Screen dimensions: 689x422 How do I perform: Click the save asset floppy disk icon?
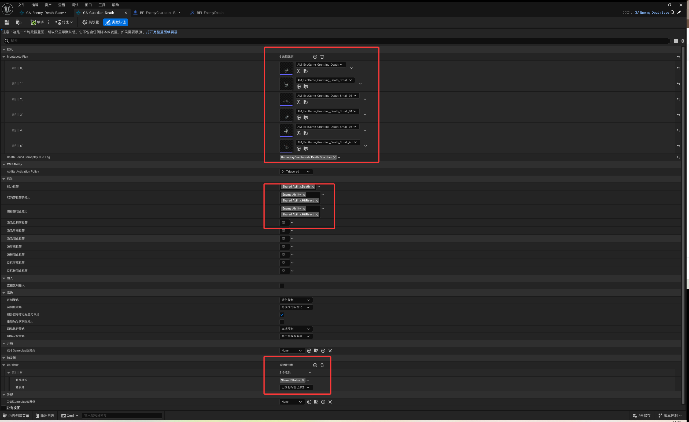click(7, 22)
